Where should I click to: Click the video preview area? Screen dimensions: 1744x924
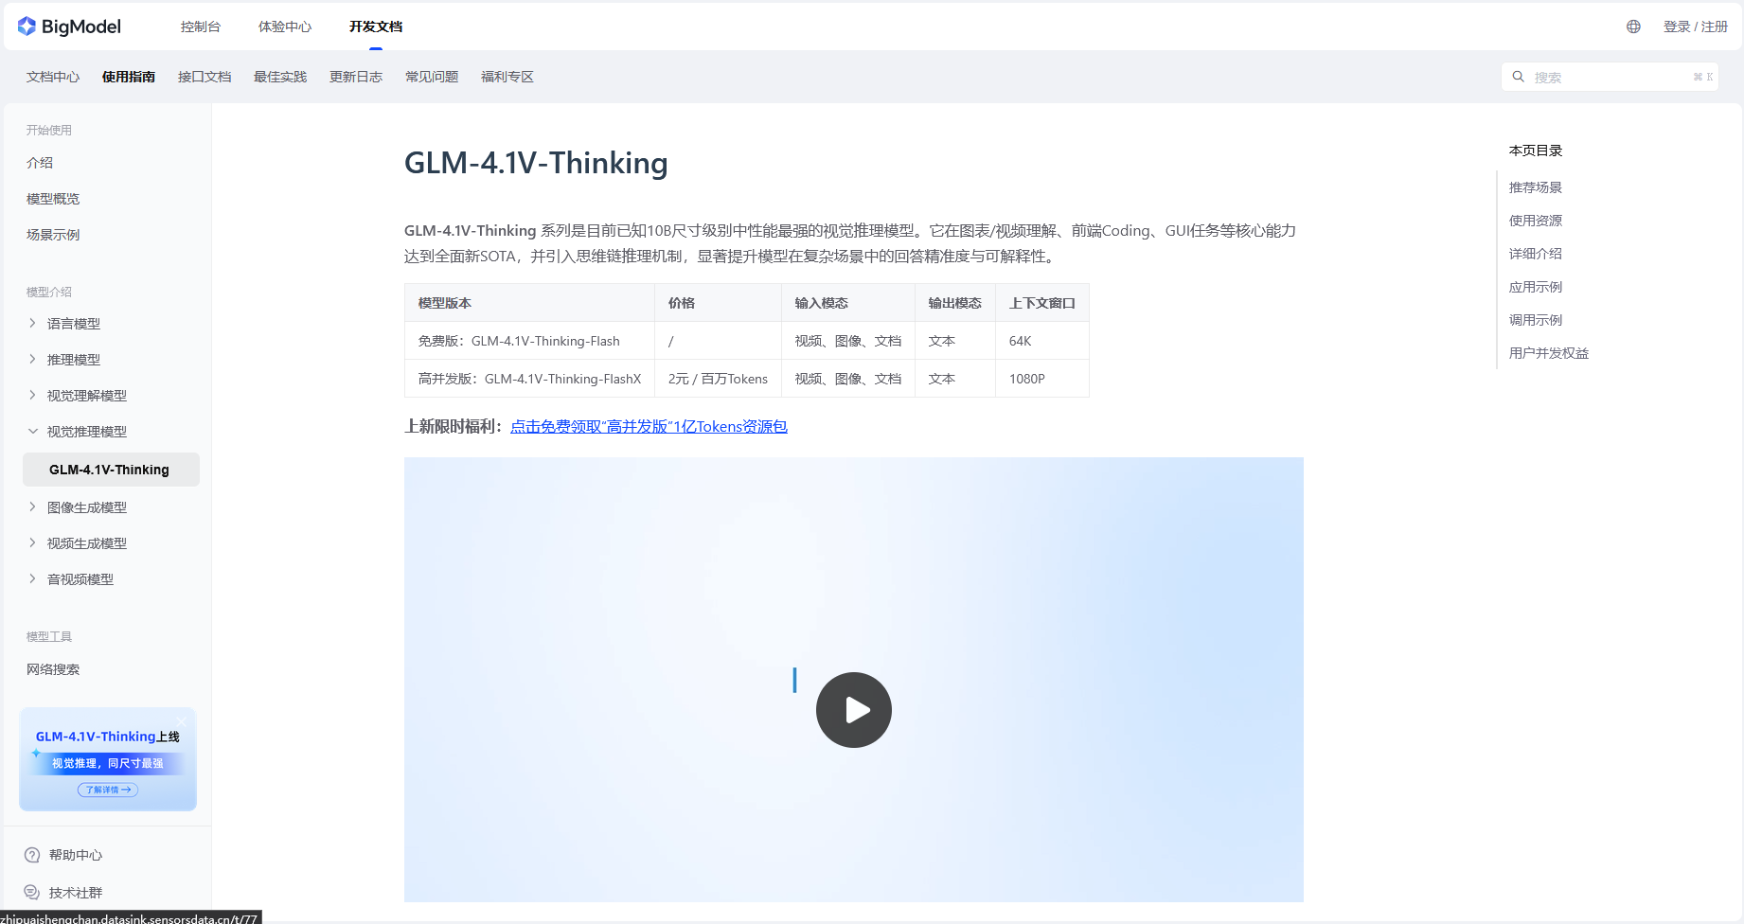pos(854,680)
